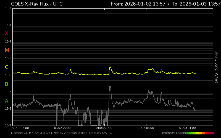
Task: Click the leftmost green swatch in intensity legend
Action: pyautogui.click(x=188, y=133)
